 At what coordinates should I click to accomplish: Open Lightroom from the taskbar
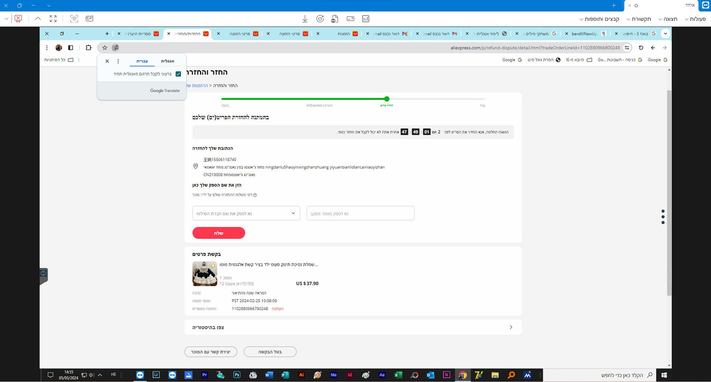point(156,375)
